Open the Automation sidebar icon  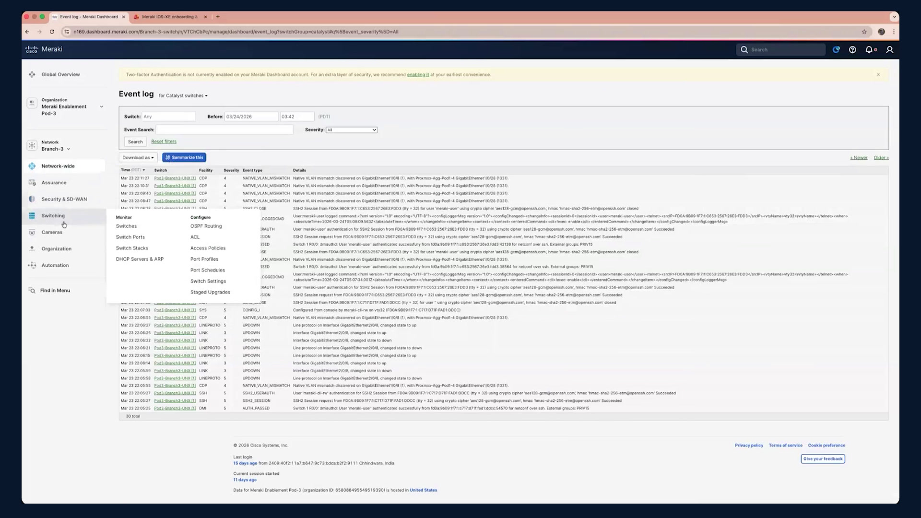tap(32, 265)
